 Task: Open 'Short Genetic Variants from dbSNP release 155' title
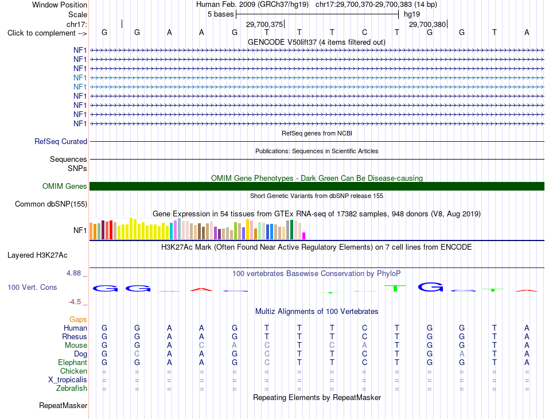tap(317, 196)
